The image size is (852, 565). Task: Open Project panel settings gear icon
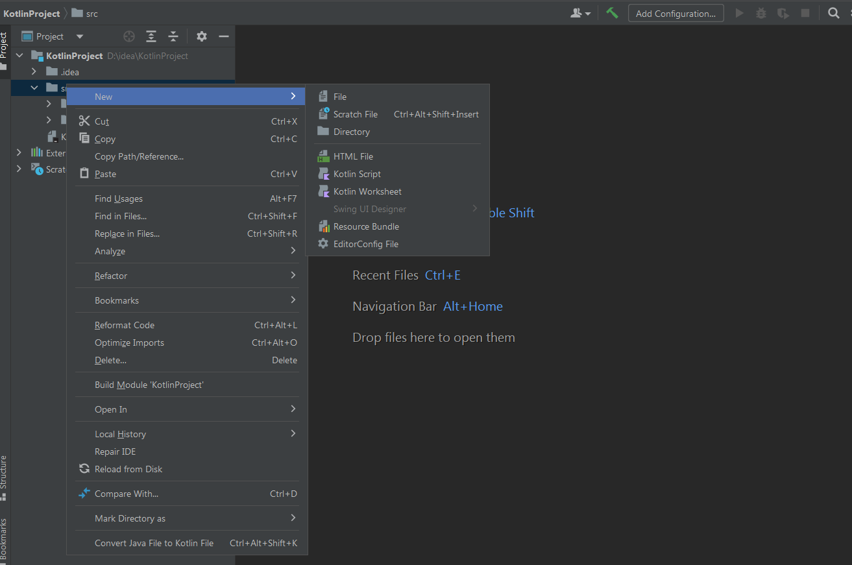point(202,36)
